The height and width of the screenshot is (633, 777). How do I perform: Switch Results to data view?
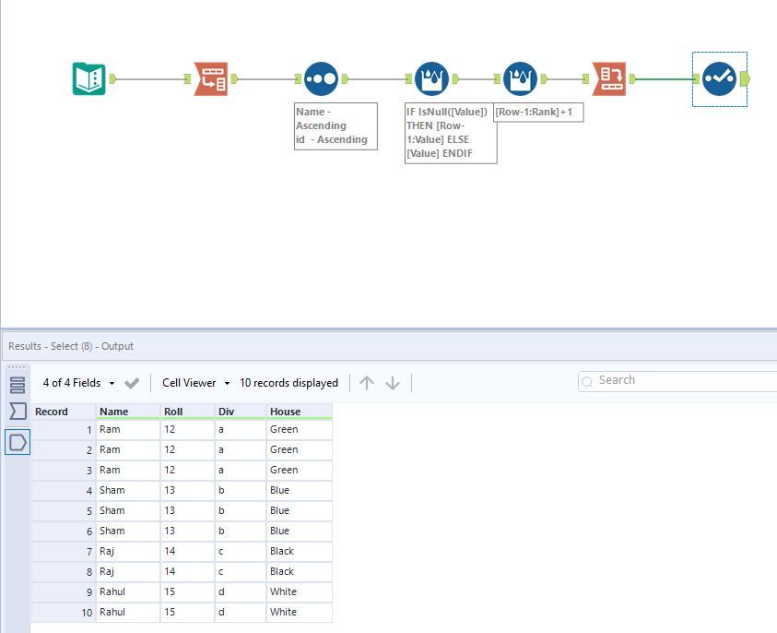(x=18, y=443)
